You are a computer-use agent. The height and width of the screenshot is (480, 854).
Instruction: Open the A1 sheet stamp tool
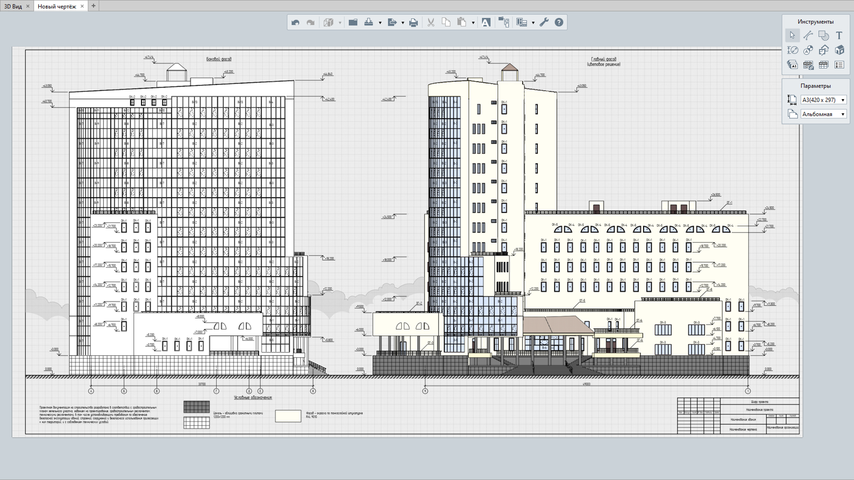[792, 65]
